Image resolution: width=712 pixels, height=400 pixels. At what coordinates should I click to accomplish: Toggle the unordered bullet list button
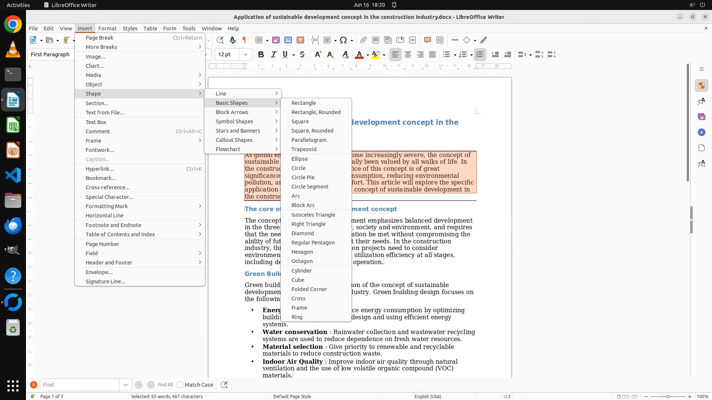pos(446,55)
